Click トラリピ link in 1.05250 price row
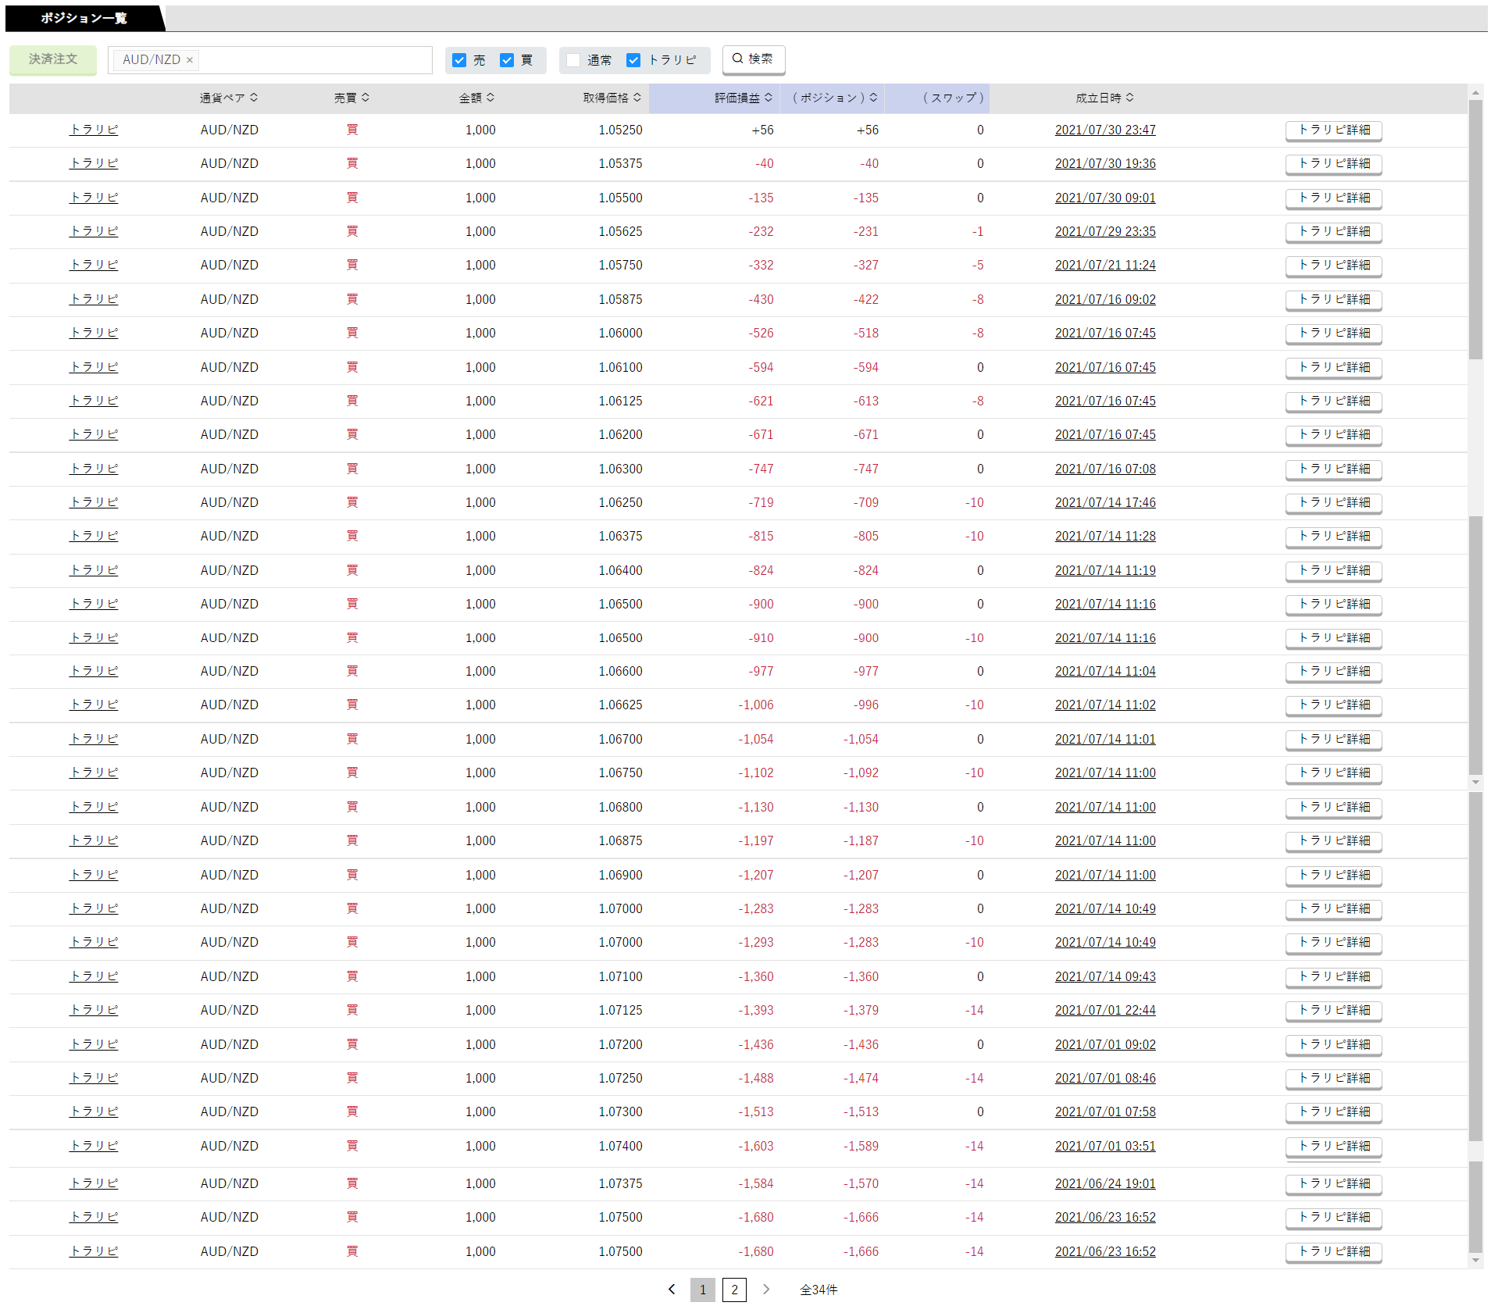This screenshot has width=1498, height=1313. click(94, 130)
